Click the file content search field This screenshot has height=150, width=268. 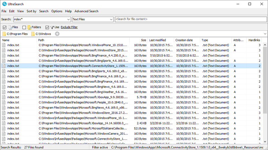(190, 19)
